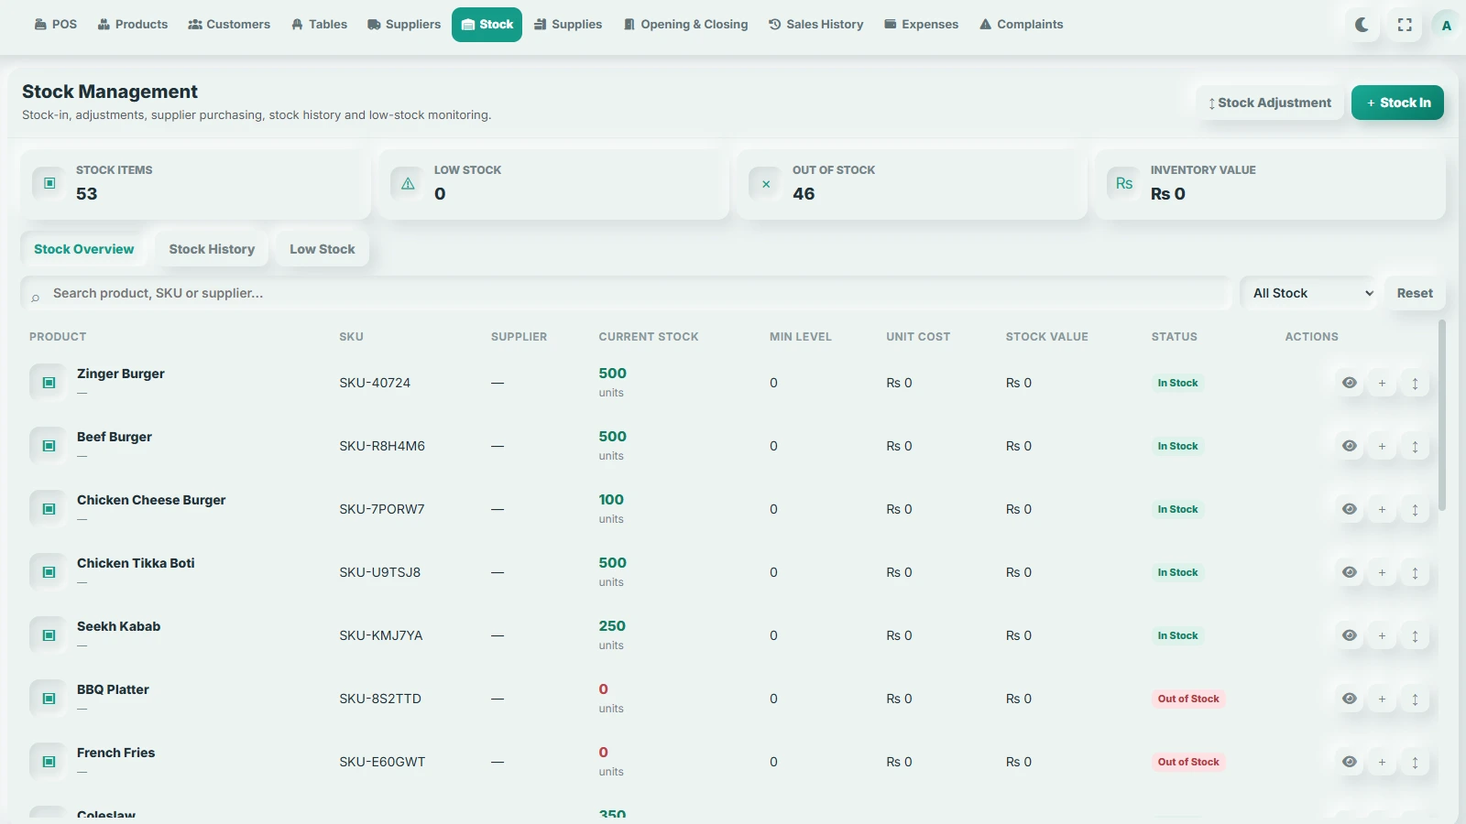This screenshot has height=824, width=1466.
Task: Enter fullscreen using the expand icon
Action: pos(1405,25)
